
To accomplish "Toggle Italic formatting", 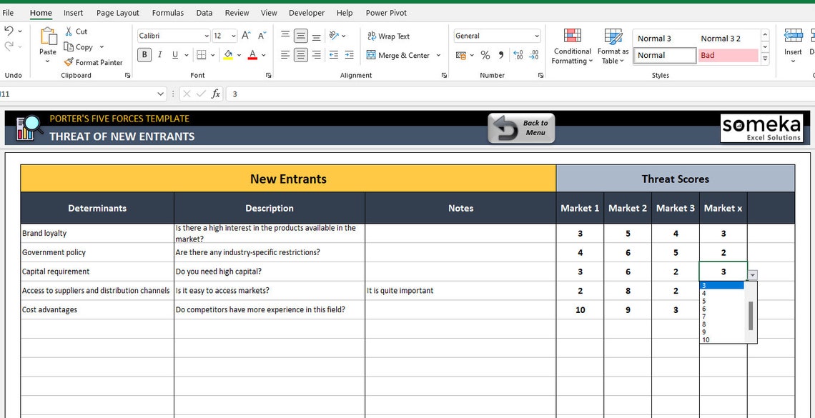I will (159, 54).
